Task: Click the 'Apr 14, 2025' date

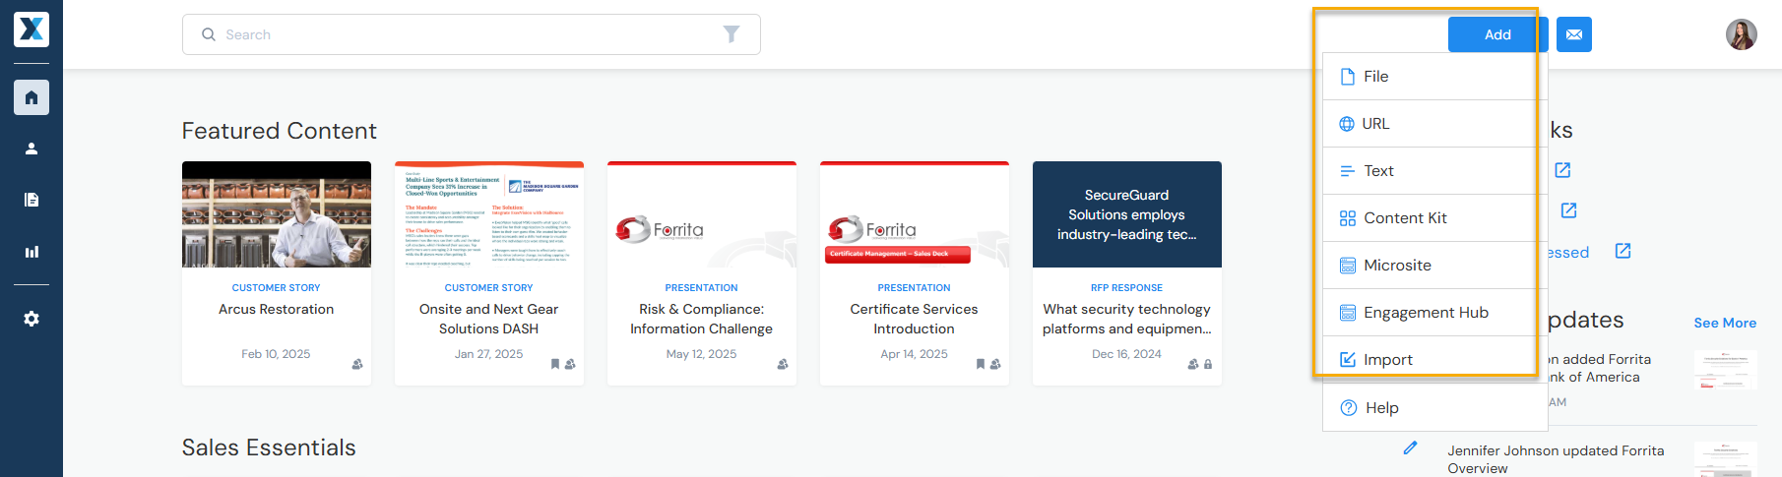Action: [915, 354]
